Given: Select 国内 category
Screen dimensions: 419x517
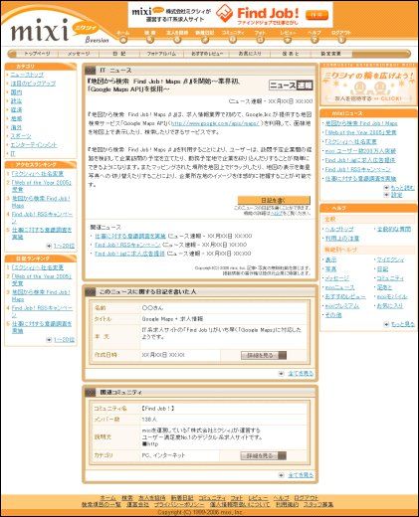Looking at the screenshot, I should click(x=16, y=92).
